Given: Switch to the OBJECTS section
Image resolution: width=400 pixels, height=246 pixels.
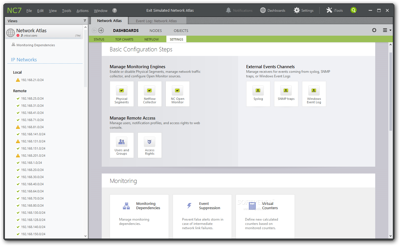Looking at the screenshot, I should point(181,31).
